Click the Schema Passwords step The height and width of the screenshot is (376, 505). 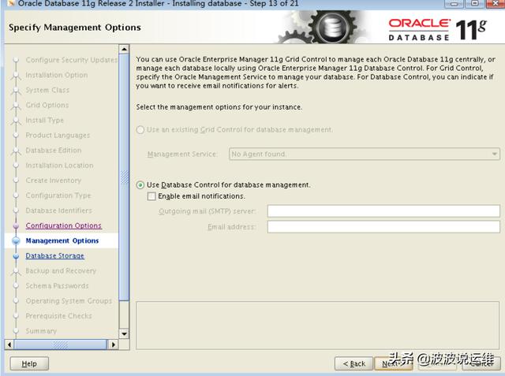pos(57,285)
